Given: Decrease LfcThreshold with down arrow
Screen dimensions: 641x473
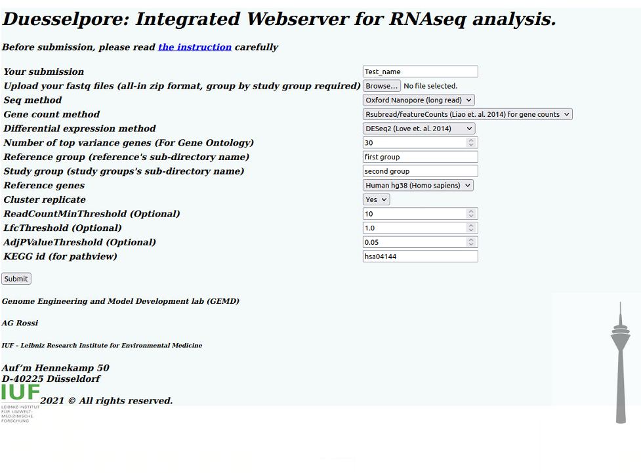Looking at the screenshot, I should point(471,230).
